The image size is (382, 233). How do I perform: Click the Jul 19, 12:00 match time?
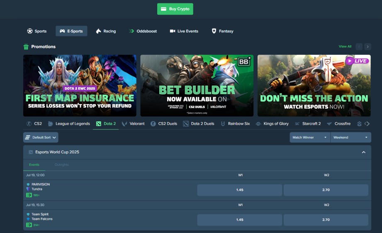35,175
